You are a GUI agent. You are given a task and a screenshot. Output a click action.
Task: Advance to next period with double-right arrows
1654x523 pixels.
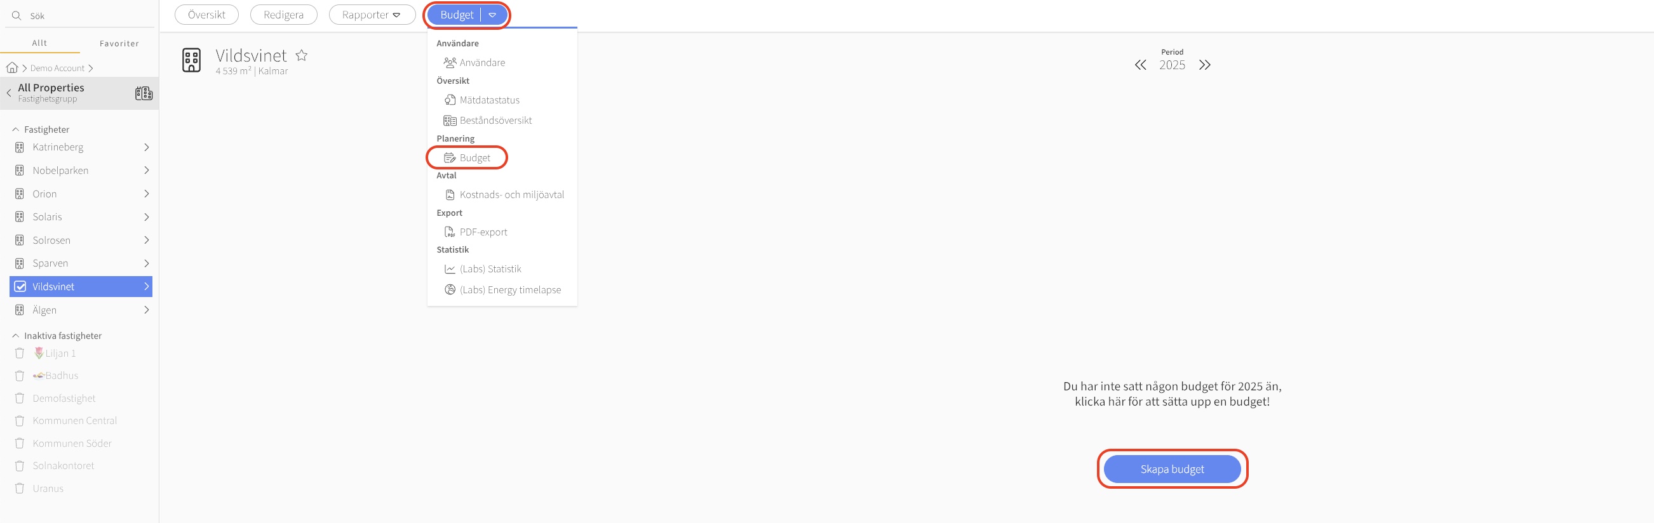(x=1204, y=65)
